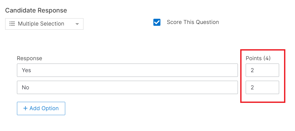This screenshot has height=131, width=295.
Task: Select the points field for the No response
Action: [x=262, y=87]
